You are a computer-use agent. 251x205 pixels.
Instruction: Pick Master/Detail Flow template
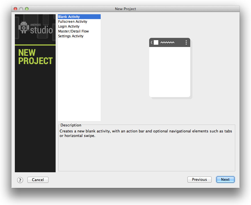click(79, 31)
